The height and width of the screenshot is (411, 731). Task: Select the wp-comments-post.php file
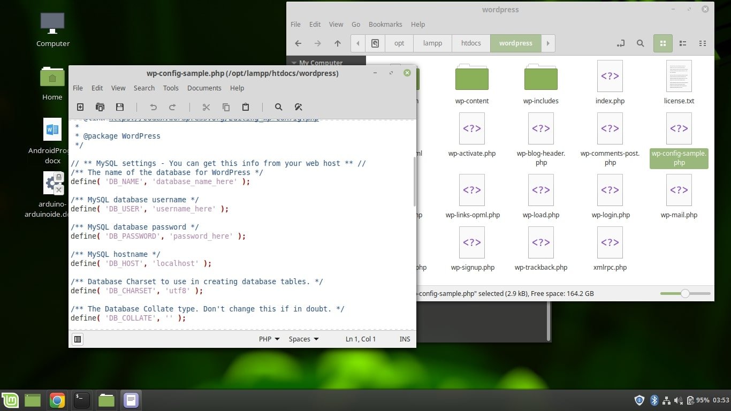tap(610, 140)
